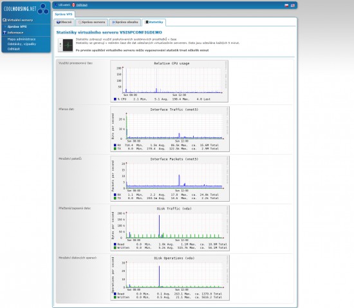The height and width of the screenshot is (308, 354).
Task: Click the Disk Operations (vda) graph
Action: [x=170, y=278]
